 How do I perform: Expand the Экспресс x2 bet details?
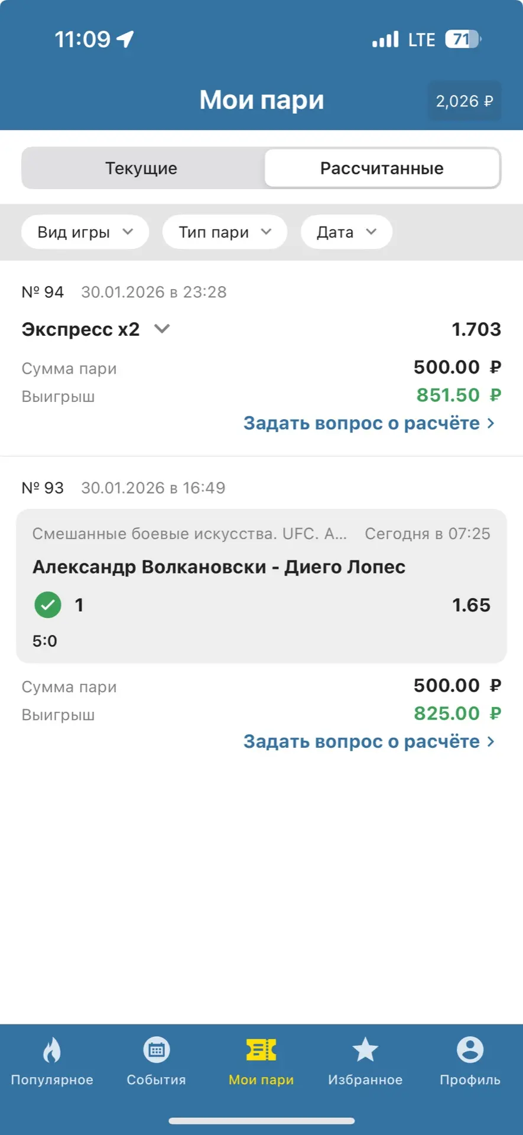click(x=162, y=329)
